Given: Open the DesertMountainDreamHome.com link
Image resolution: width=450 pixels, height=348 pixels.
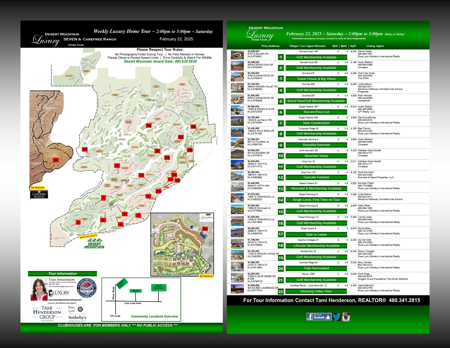Looking at the screenshot, I should (65, 300).
